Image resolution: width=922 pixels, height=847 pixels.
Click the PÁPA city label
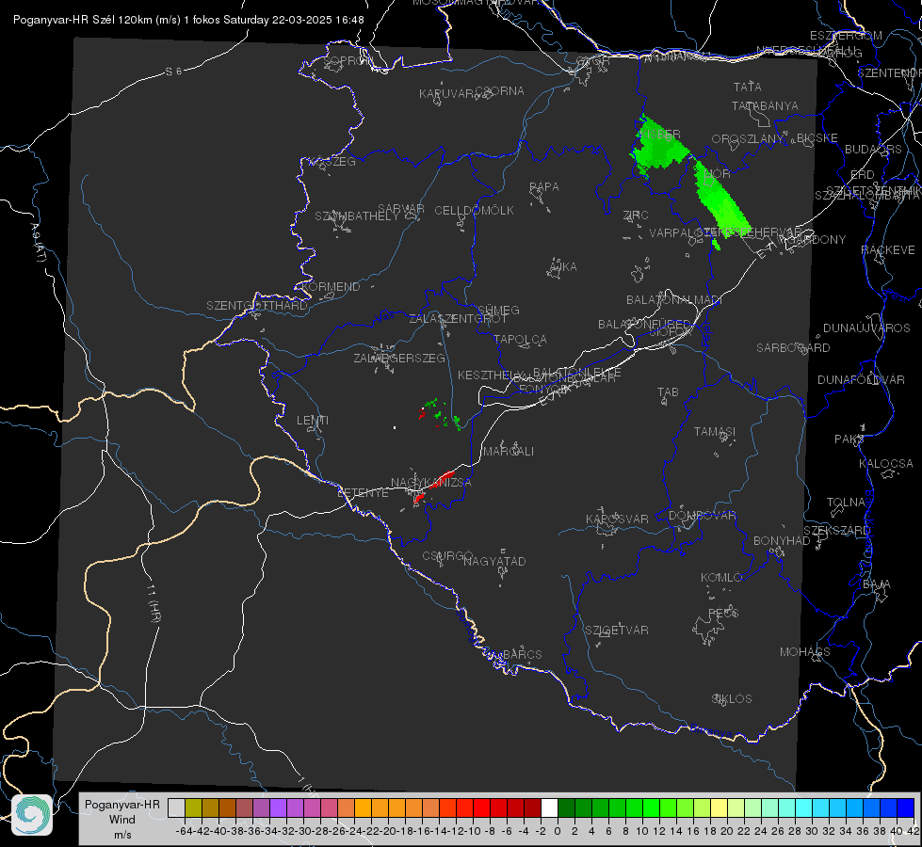click(544, 187)
